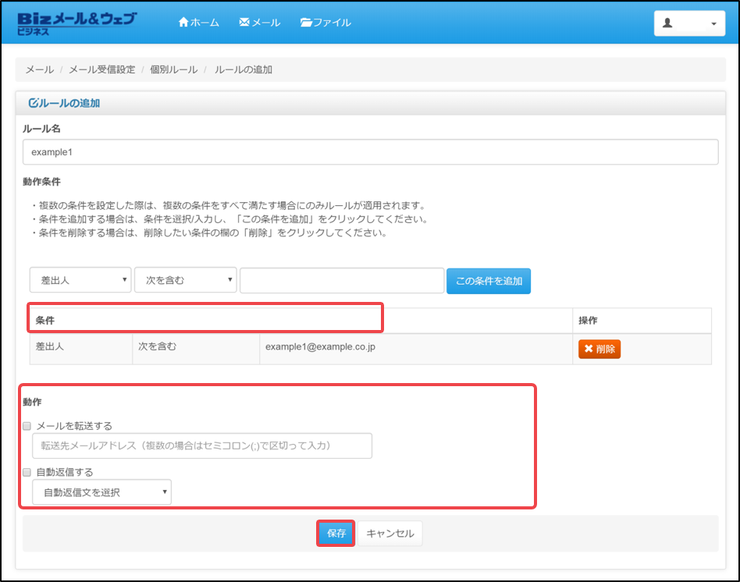This screenshot has width=740, height=582.
Task: Toggle the 自動返信する checkbox
Action: tap(27, 472)
